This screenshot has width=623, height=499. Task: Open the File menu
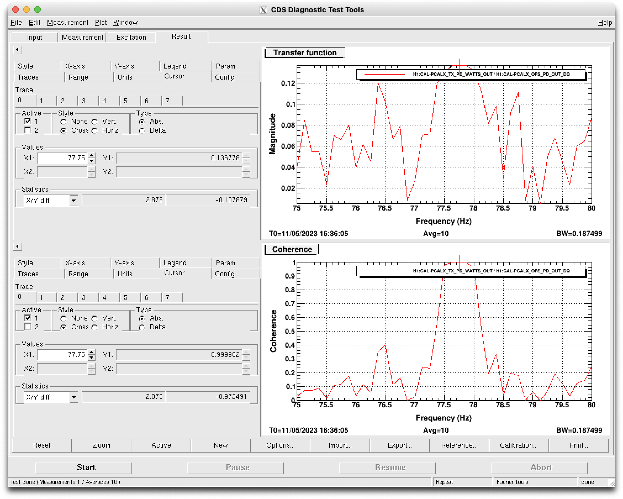click(x=16, y=23)
